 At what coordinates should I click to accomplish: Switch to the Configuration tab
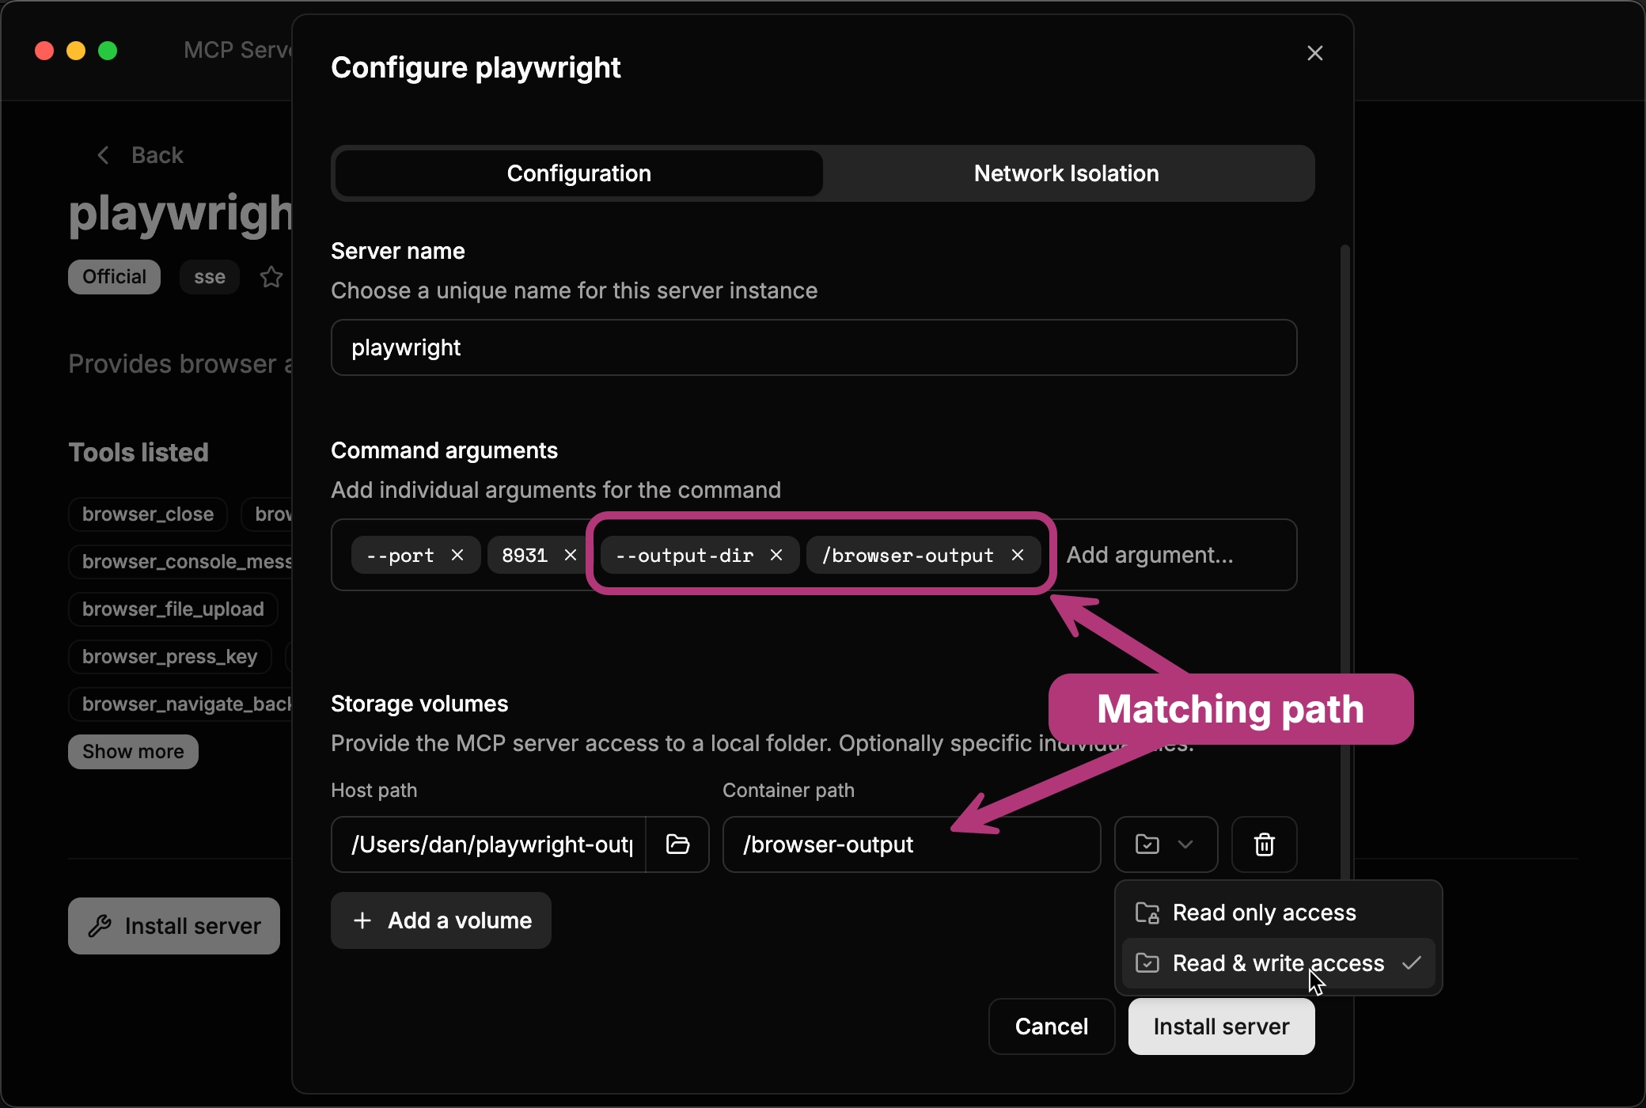pyautogui.click(x=578, y=173)
